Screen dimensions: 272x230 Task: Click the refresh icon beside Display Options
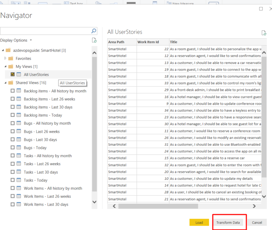point(94,40)
